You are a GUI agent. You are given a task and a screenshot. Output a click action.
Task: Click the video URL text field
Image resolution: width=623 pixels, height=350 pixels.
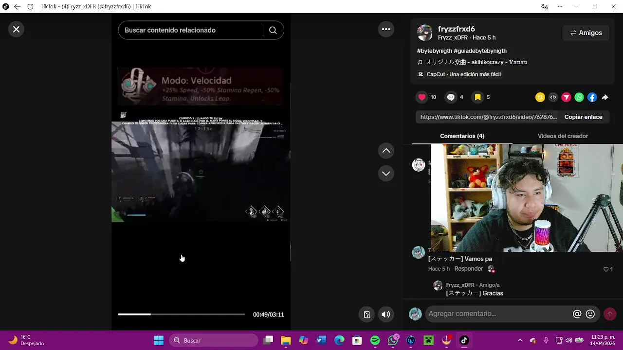click(488, 117)
